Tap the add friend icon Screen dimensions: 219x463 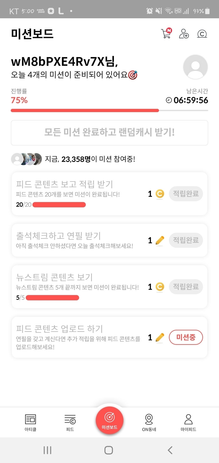pyautogui.click(x=184, y=34)
